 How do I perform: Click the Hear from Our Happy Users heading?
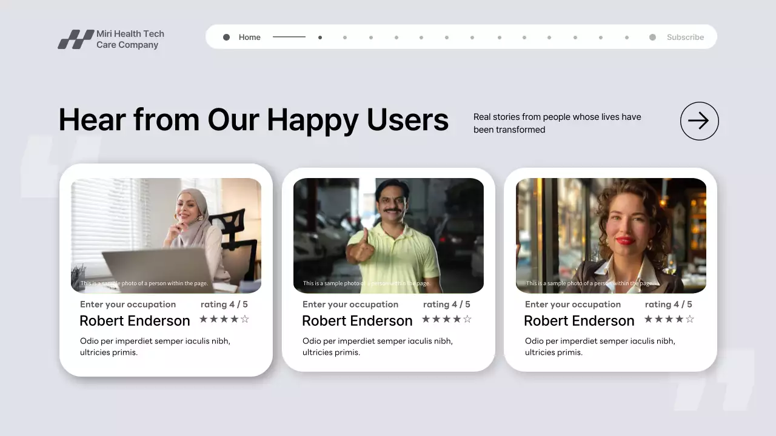click(253, 119)
